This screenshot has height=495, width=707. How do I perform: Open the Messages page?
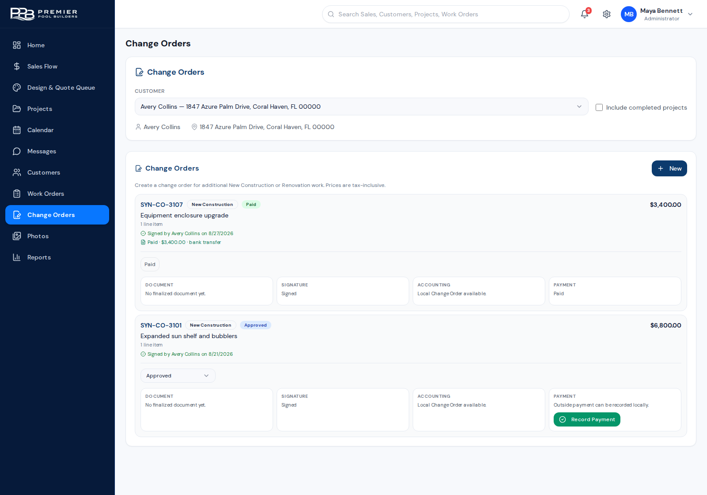(57, 151)
